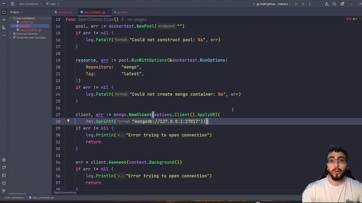Open main branch dropdown
Screen dimensions: 362x203
click(x=53, y=4)
